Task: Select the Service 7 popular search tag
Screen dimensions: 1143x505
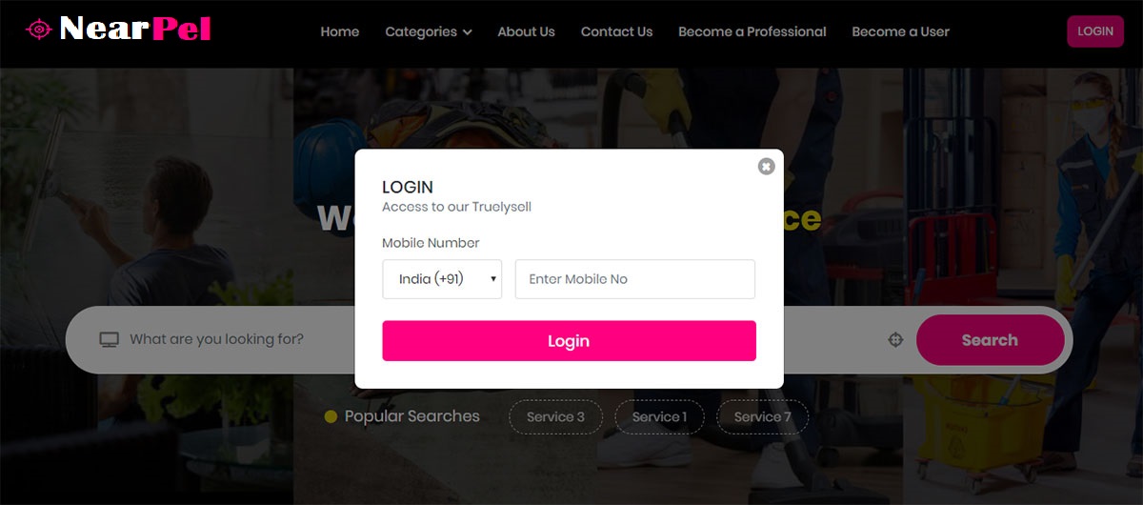Action: coord(763,416)
